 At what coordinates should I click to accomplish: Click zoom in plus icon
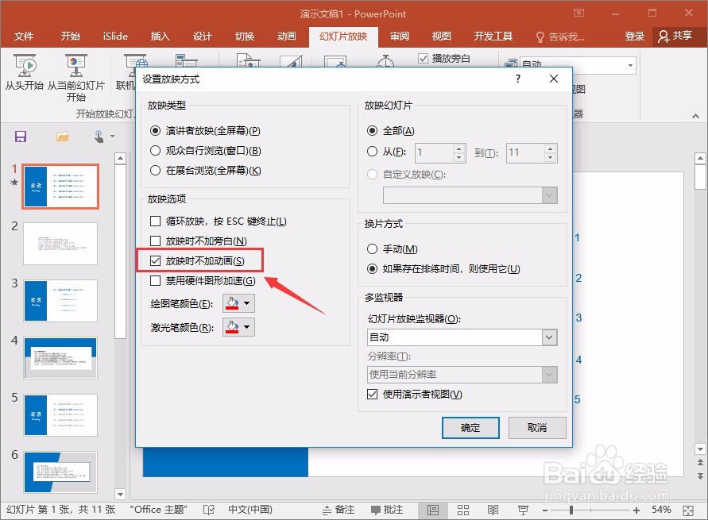pos(636,510)
